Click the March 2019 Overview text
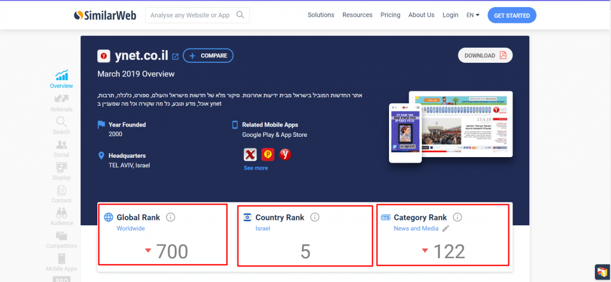 pyautogui.click(x=136, y=73)
